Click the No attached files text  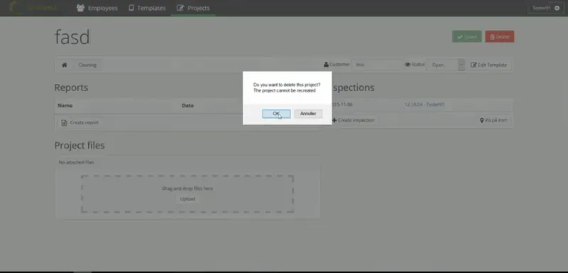[x=77, y=162]
